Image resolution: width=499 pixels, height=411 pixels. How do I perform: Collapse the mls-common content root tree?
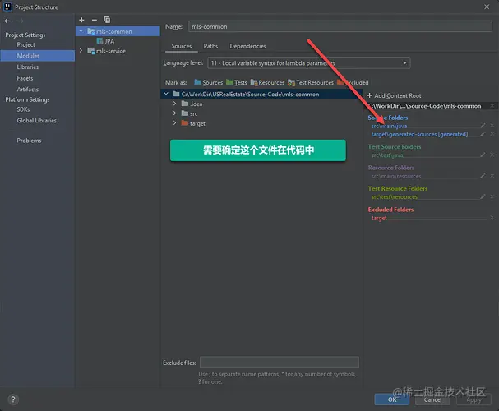pos(166,94)
